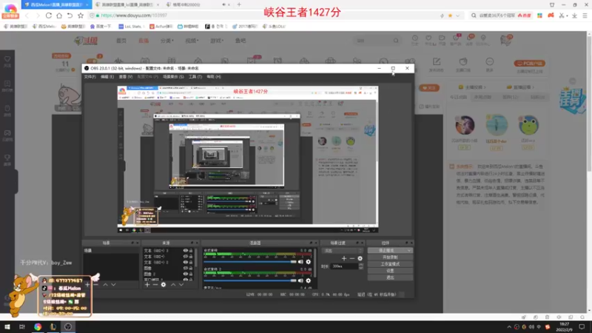The image size is (592, 333).
Task: Open second mixer channel settings gear
Action: (x=309, y=280)
